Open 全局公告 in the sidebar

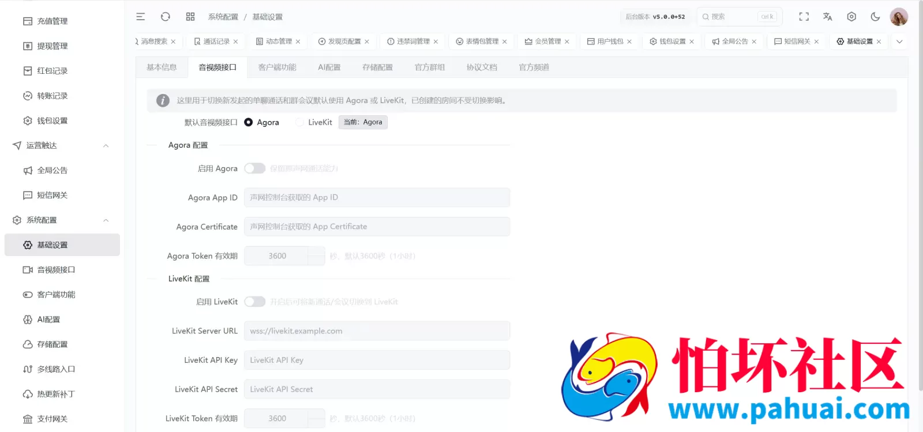click(62, 170)
